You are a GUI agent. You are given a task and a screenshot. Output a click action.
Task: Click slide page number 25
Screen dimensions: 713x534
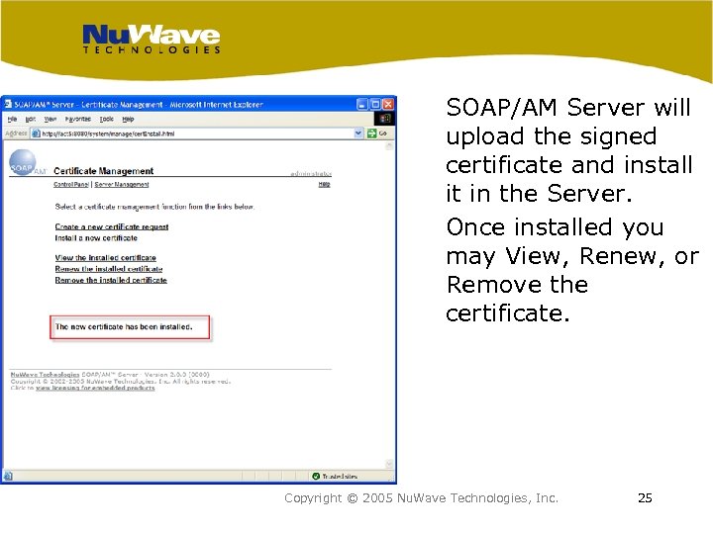coord(645,498)
